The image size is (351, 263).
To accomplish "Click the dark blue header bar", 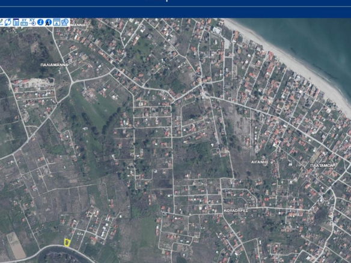I will (x=175, y=12).
